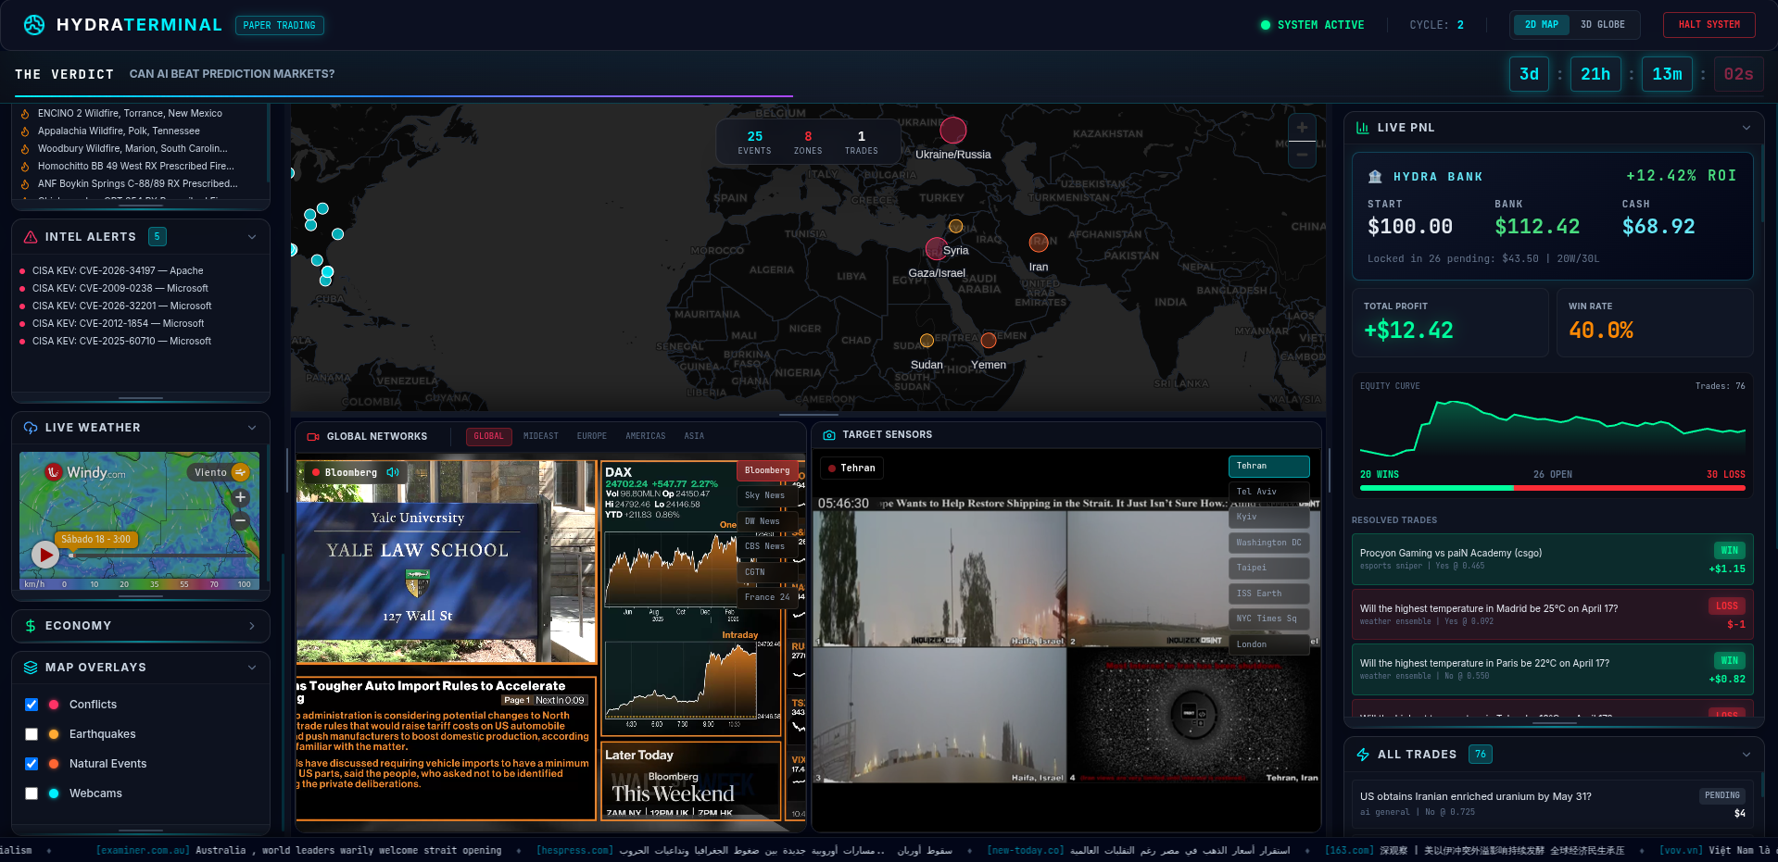Click the PAPER TRADING badge

280,25
